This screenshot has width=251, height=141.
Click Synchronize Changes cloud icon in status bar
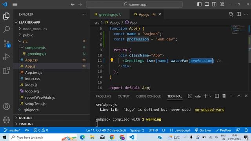pos(27,130)
